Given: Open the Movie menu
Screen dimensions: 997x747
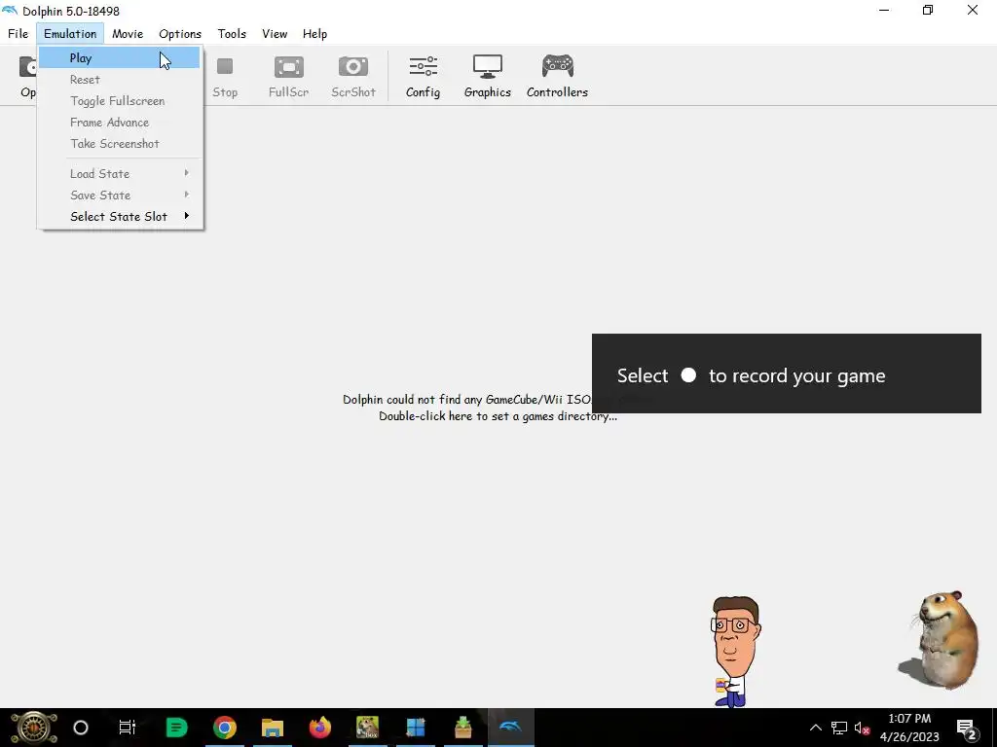Looking at the screenshot, I should 128,34.
